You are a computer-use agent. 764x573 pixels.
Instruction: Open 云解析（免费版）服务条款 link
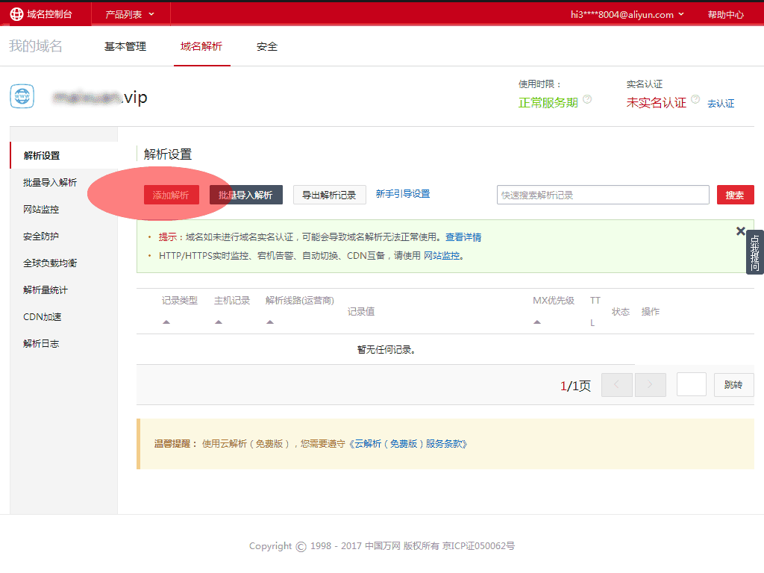pyautogui.click(x=408, y=444)
